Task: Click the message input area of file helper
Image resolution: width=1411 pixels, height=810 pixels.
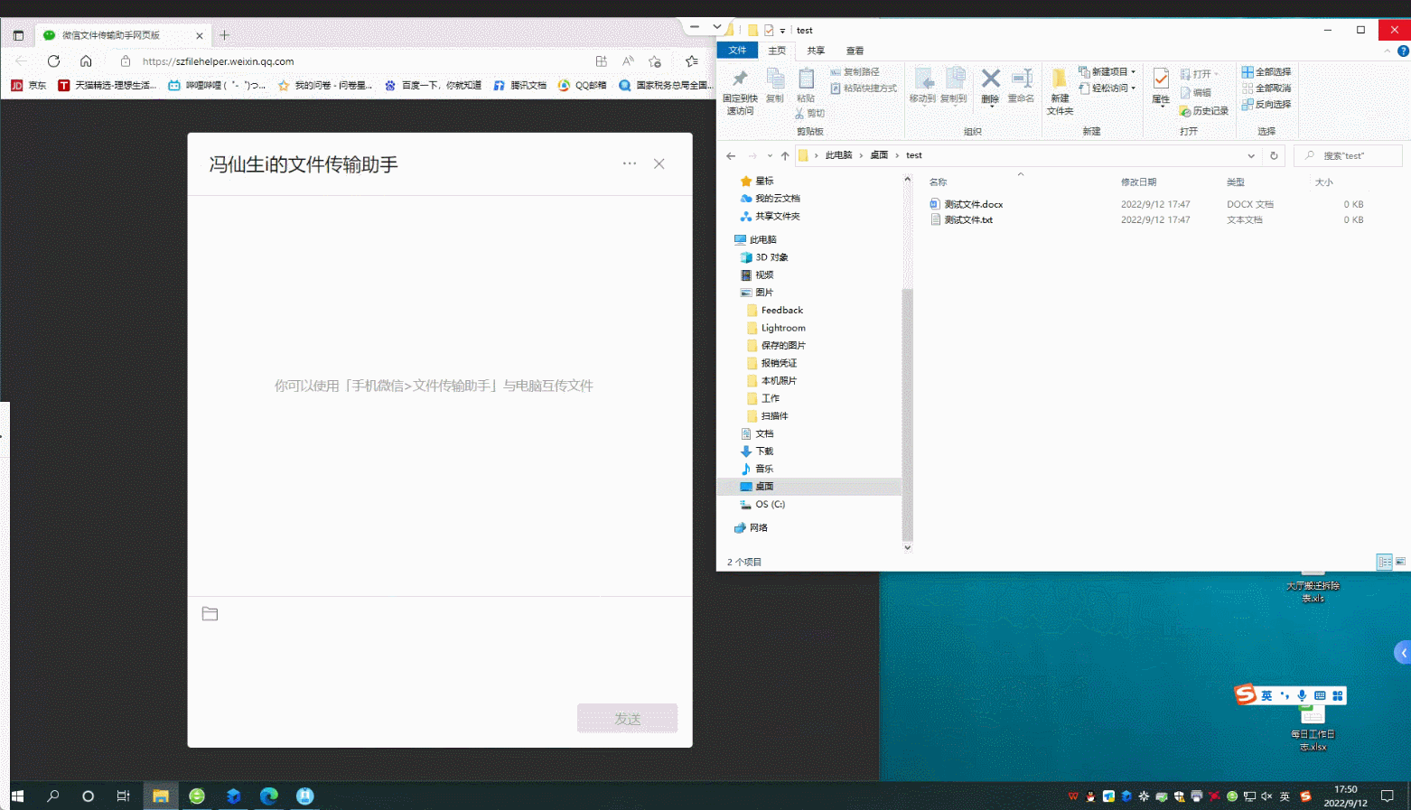Action: [x=440, y=664]
